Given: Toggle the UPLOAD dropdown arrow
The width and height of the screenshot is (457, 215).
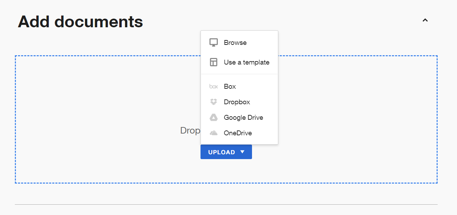Looking at the screenshot, I should pos(242,152).
